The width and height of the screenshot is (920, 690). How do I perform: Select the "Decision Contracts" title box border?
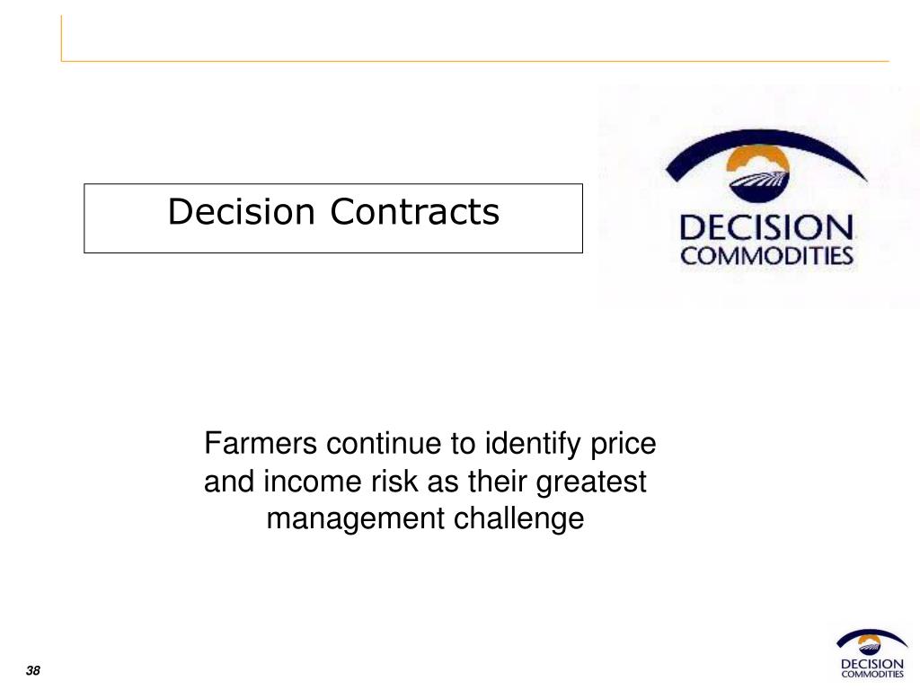pyautogui.click(x=333, y=218)
